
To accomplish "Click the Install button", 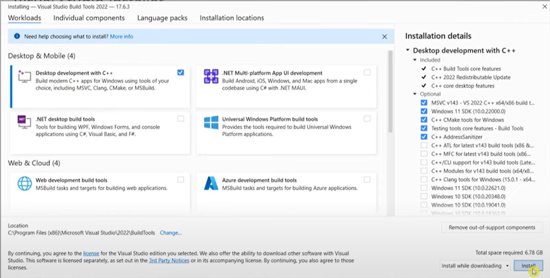I will (x=528, y=266).
